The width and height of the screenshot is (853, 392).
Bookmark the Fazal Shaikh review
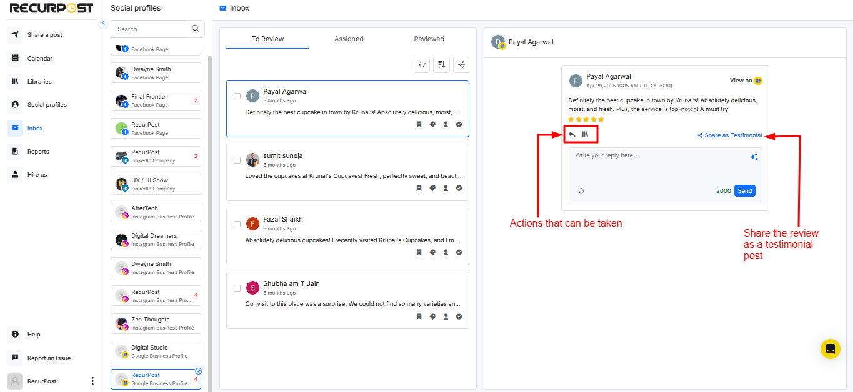coord(419,252)
